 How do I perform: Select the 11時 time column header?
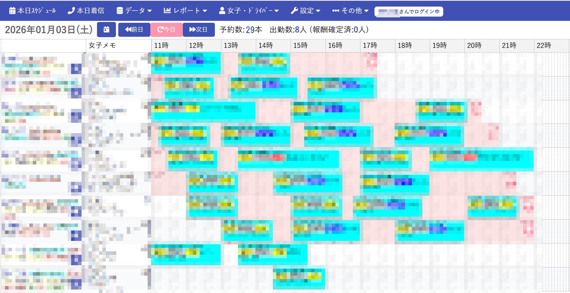(161, 46)
